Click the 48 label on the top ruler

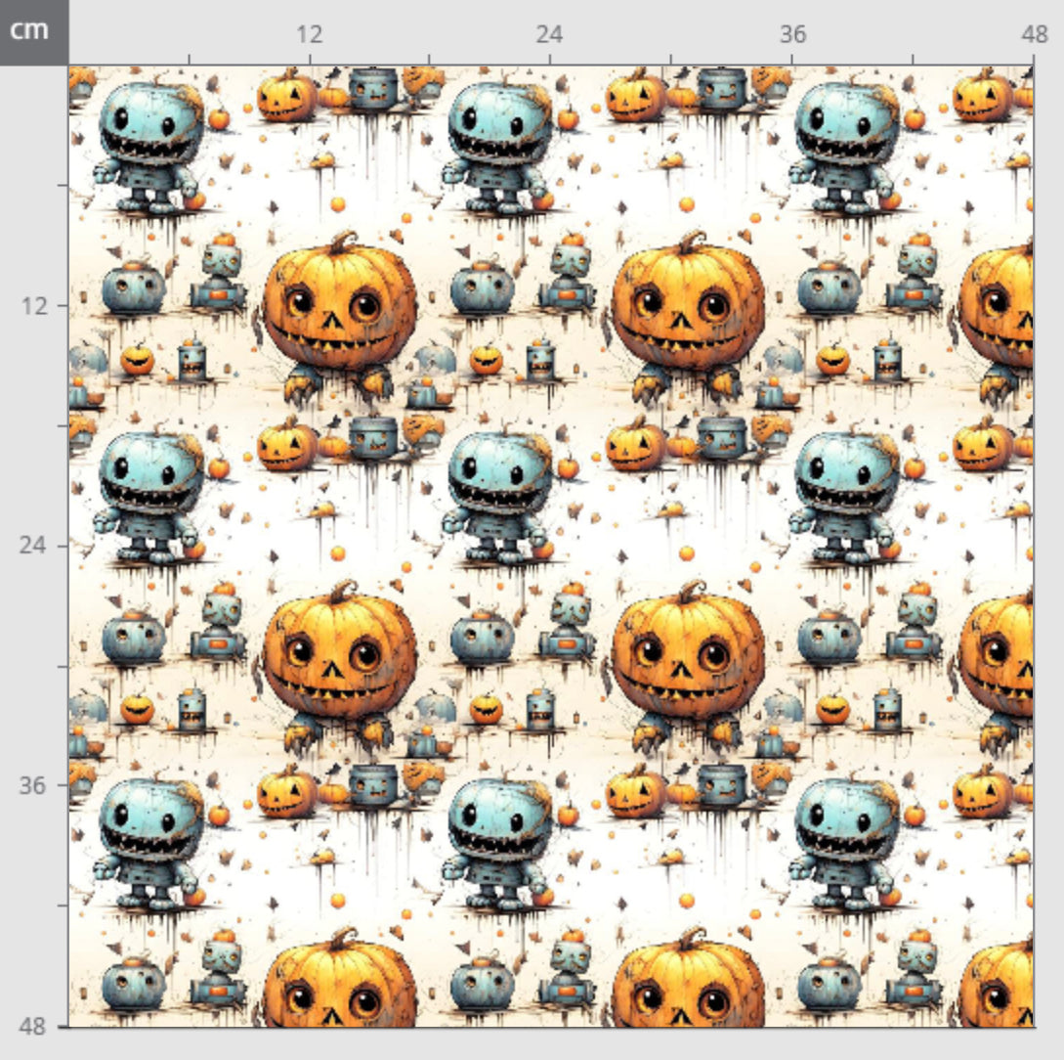[1035, 35]
